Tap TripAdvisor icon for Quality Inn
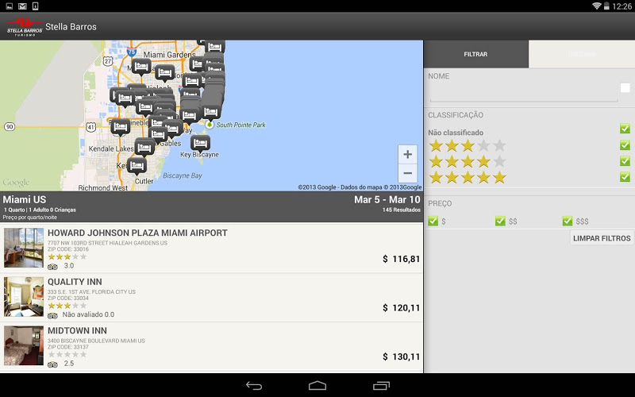Viewport: 635px width, 397px height. [52, 315]
